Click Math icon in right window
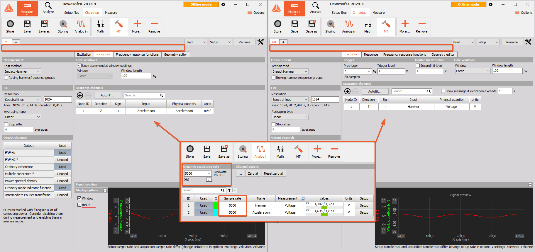This screenshot has width=535, height=252. (368, 26)
